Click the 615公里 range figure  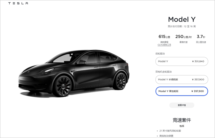point(164,37)
